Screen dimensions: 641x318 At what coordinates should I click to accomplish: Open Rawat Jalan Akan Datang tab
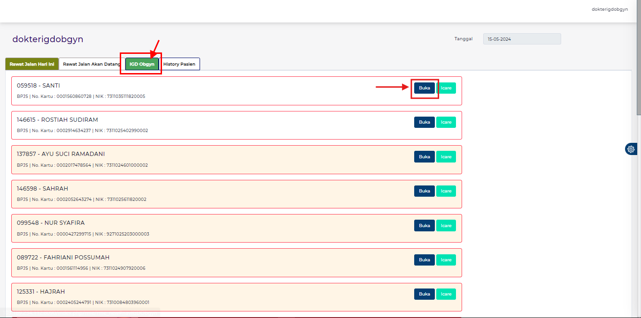coord(92,64)
